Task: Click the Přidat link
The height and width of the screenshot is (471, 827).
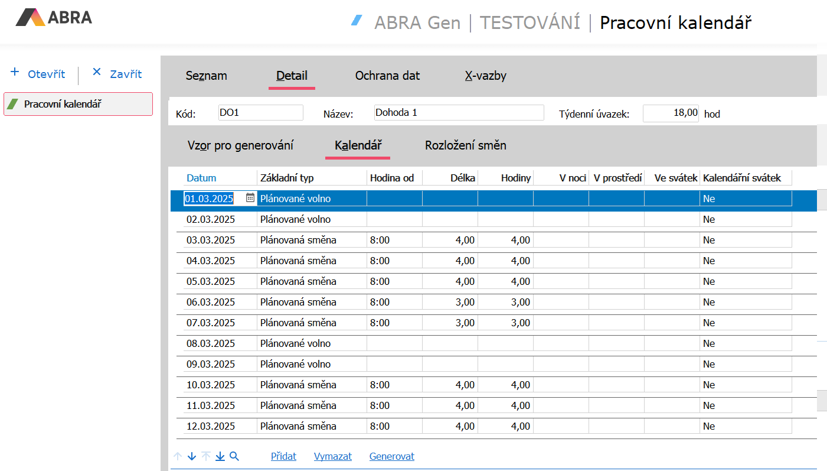Action: [x=283, y=456]
